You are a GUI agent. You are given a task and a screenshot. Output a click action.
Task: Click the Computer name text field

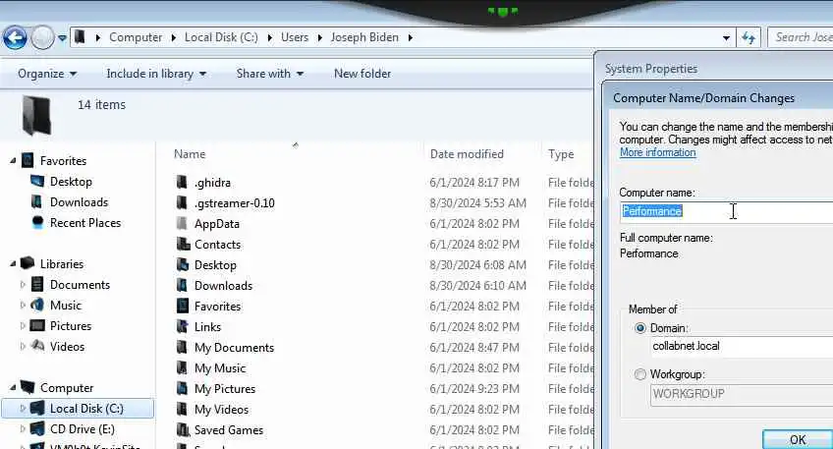726,211
